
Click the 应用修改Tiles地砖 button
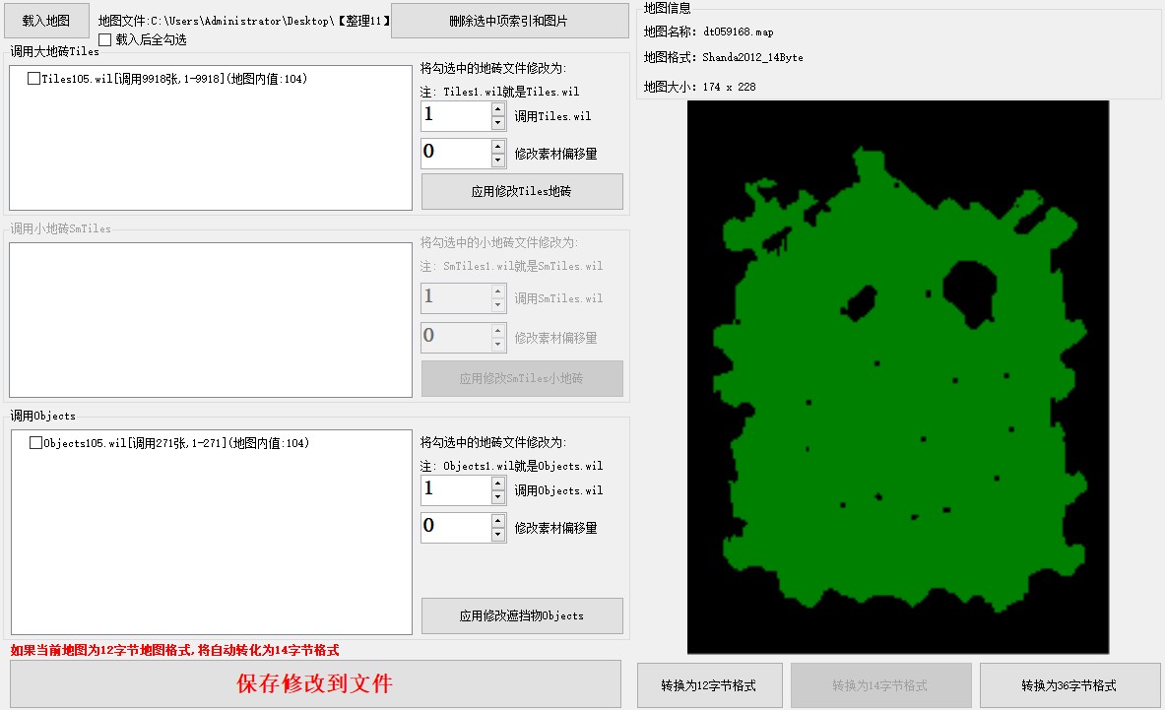522,192
